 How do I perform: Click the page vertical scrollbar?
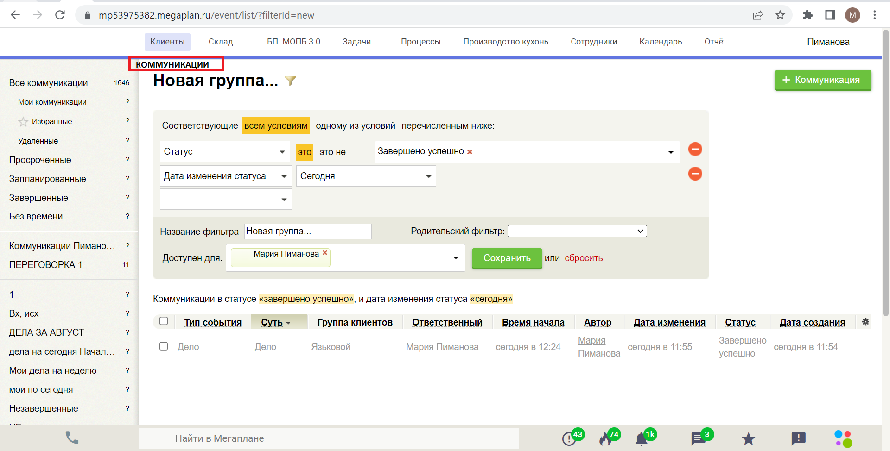(x=886, y=174)
